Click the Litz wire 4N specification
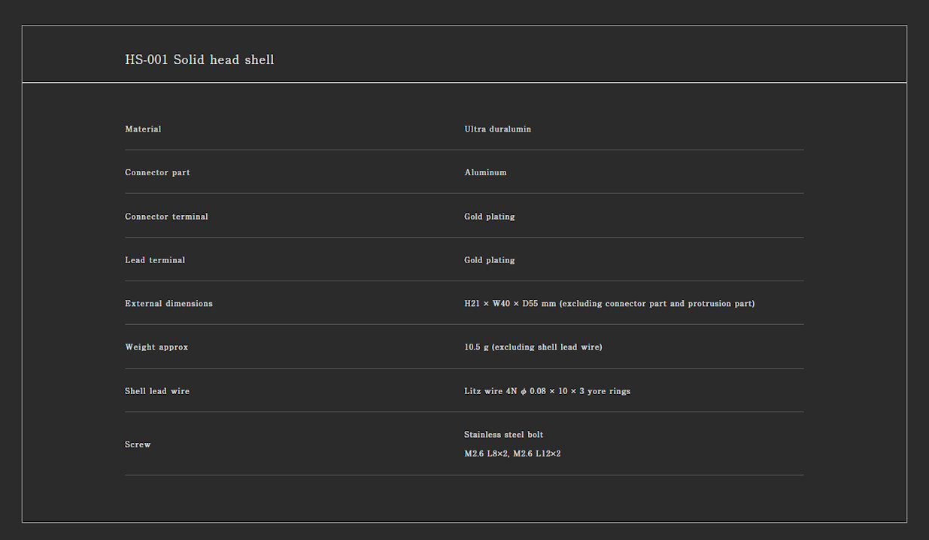The height and width of the screenshot is (540, 929). [548, 391]
